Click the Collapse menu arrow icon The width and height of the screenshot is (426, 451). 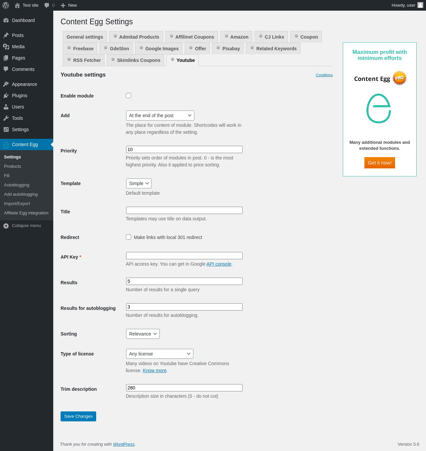(x=6, y=226)
